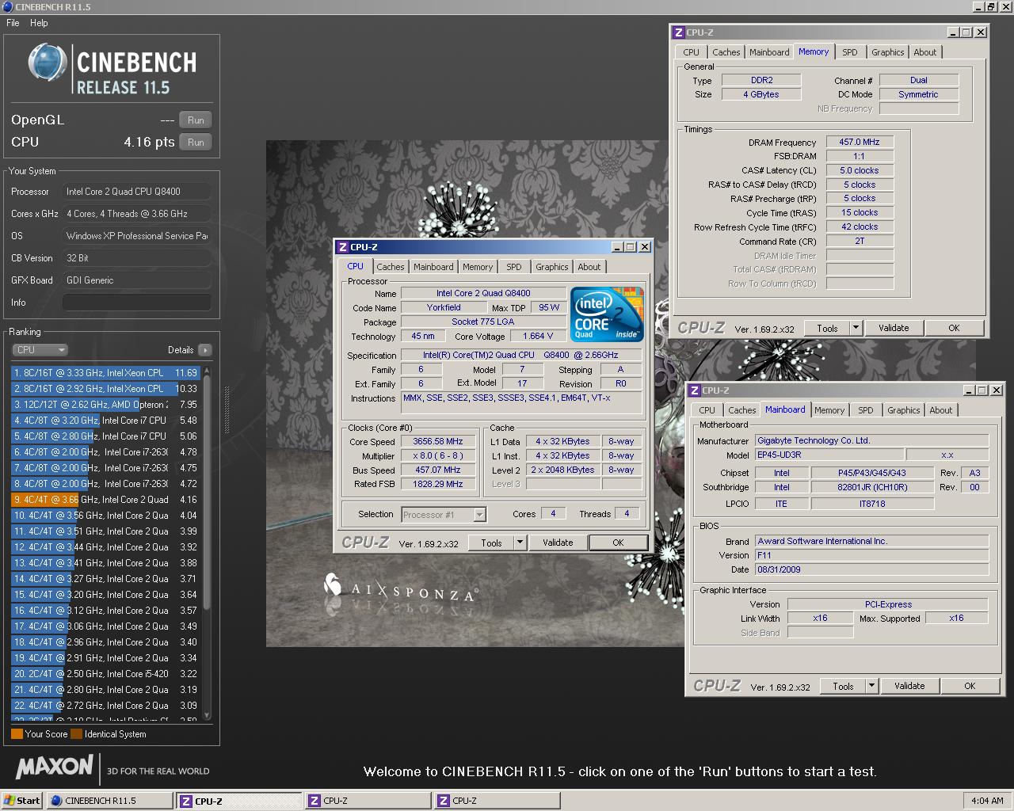Screen dimensions: 1014x811
Task: Click Tools button in the CPU-Z Memory window
Action: tap(827, 328)
